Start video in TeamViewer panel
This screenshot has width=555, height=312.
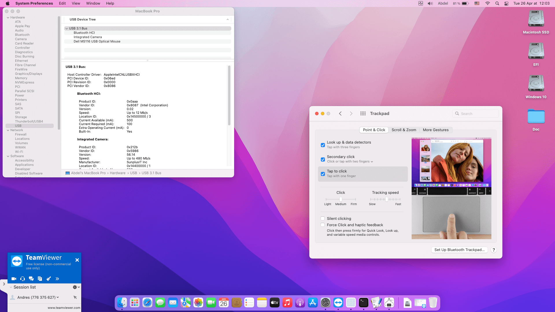tap(14, 279)
